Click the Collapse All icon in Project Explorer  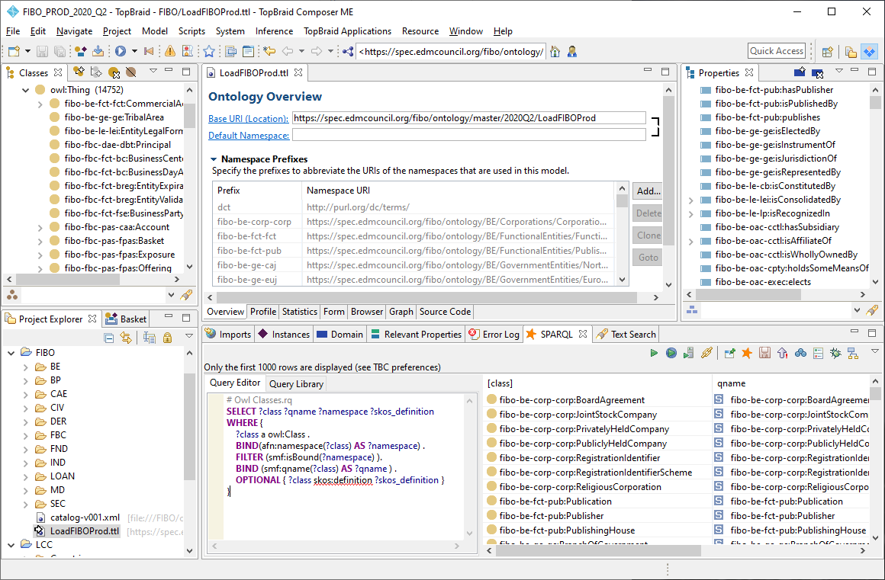pyautogui.click(x=110, y=338)
